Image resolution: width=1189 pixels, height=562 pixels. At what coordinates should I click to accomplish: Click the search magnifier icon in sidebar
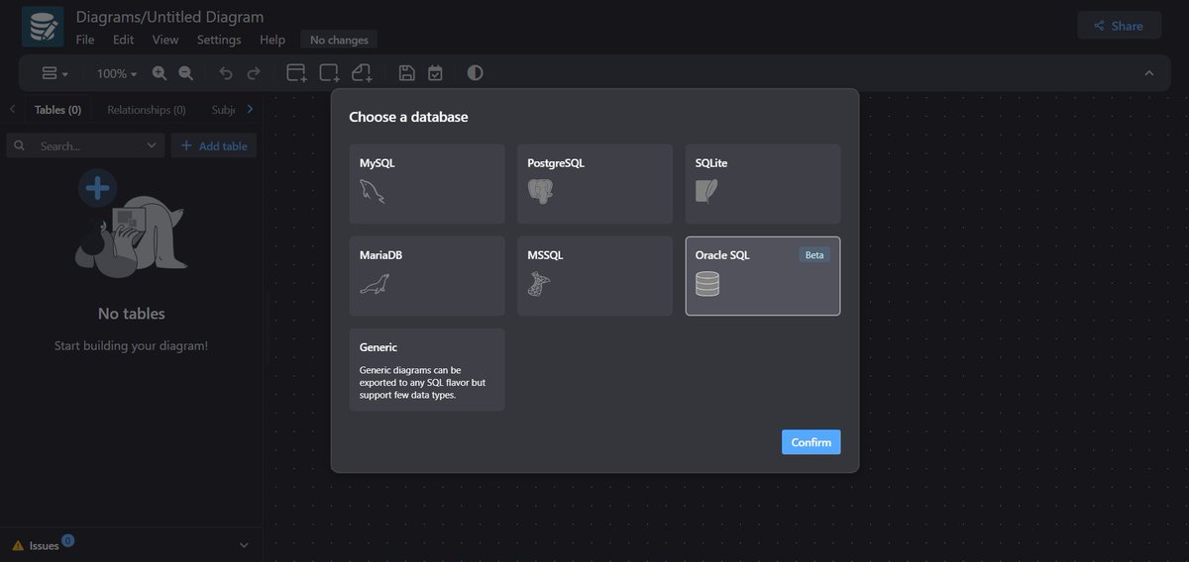point(19,145)
